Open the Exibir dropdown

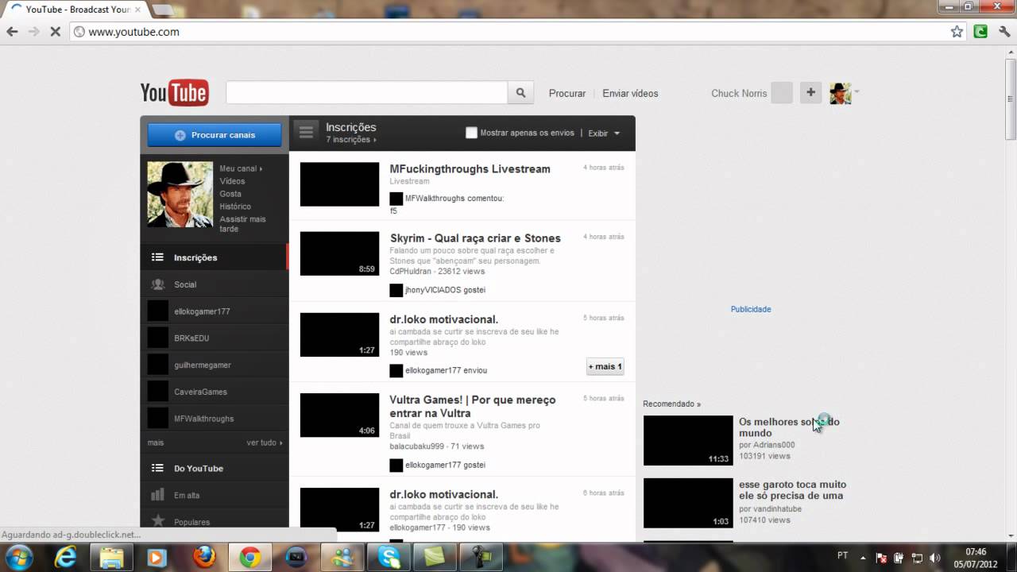pyautogui.click(x=604, y=133)
